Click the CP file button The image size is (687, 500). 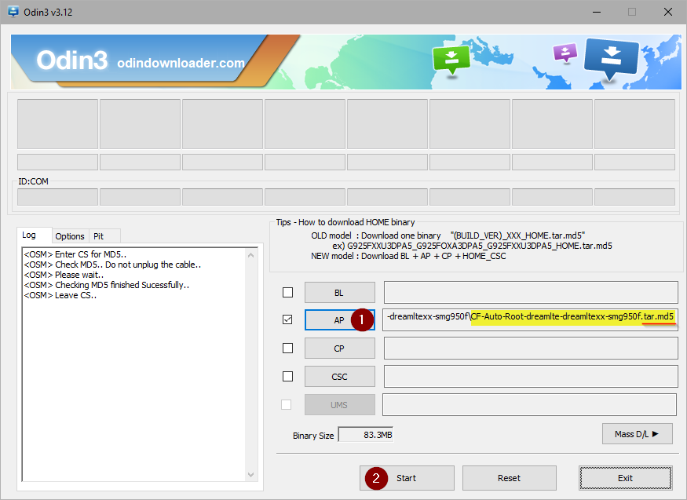[339, 349]
